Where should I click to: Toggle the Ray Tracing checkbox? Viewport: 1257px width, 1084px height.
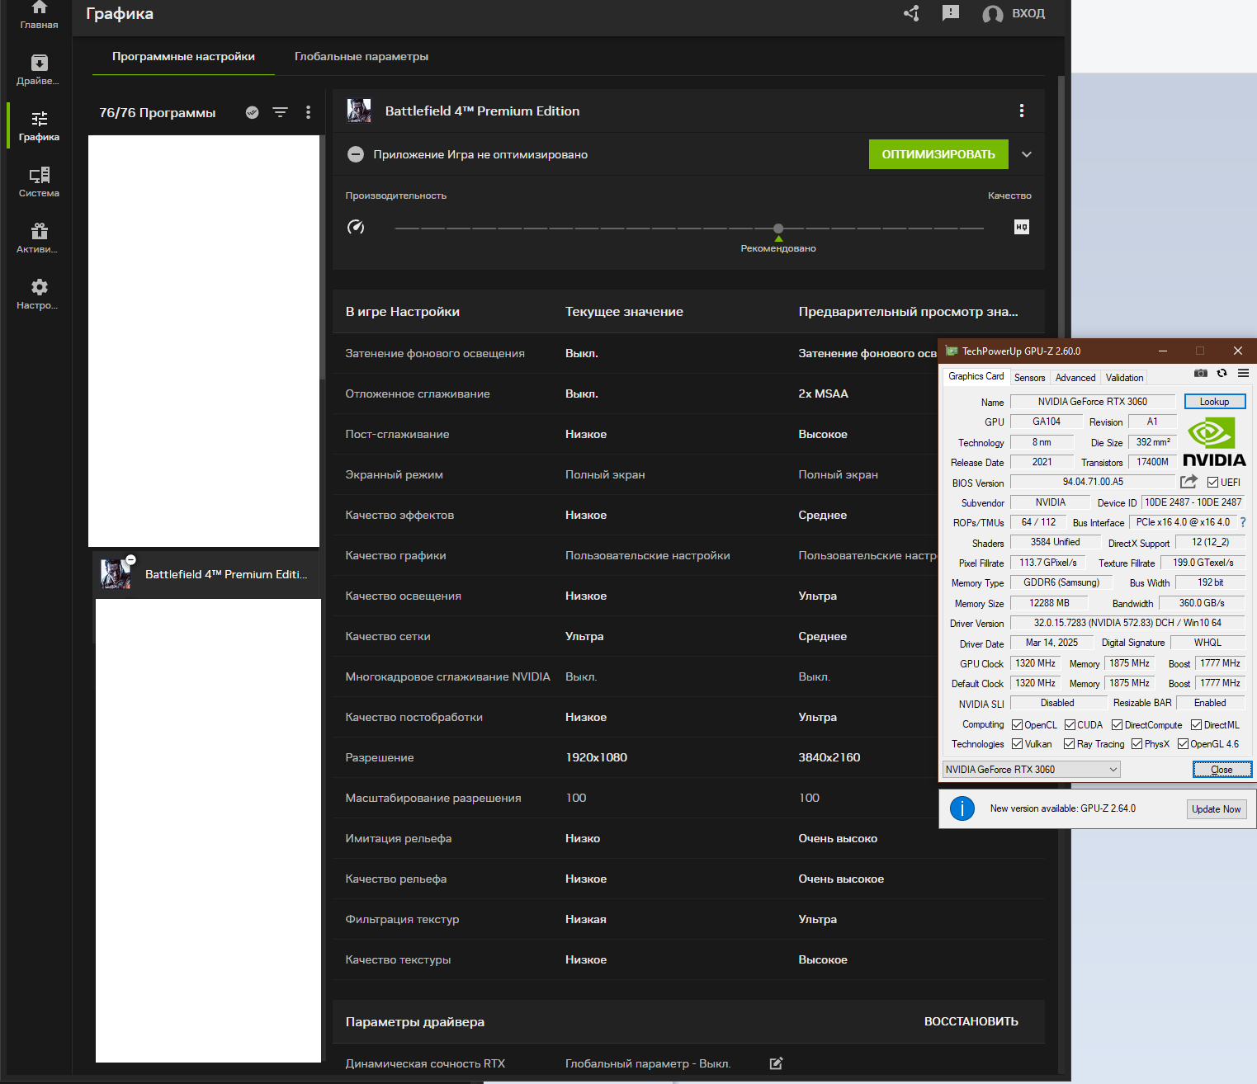1070,744
